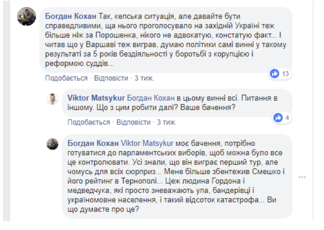The width and height of the screenshot is (324, 230).
Task: Like the top comment via Подобається
Action: (x=66, y=78)
